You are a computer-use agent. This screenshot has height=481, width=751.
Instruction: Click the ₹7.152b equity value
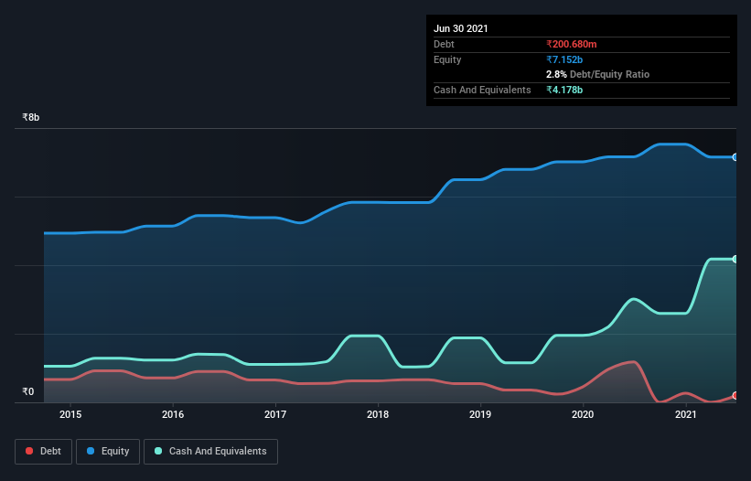564,59
